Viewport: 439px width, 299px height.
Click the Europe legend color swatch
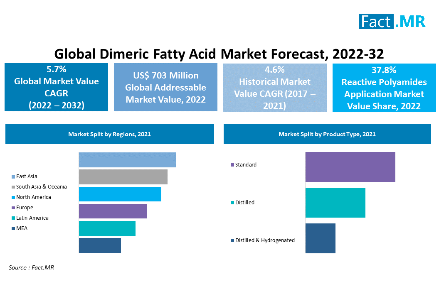click(x=13, y=208)
